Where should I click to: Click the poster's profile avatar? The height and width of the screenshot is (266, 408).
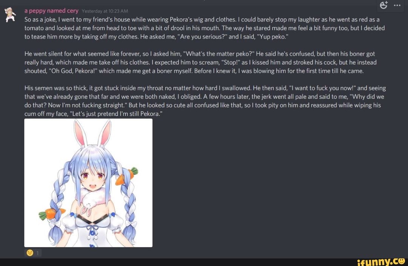10,15
